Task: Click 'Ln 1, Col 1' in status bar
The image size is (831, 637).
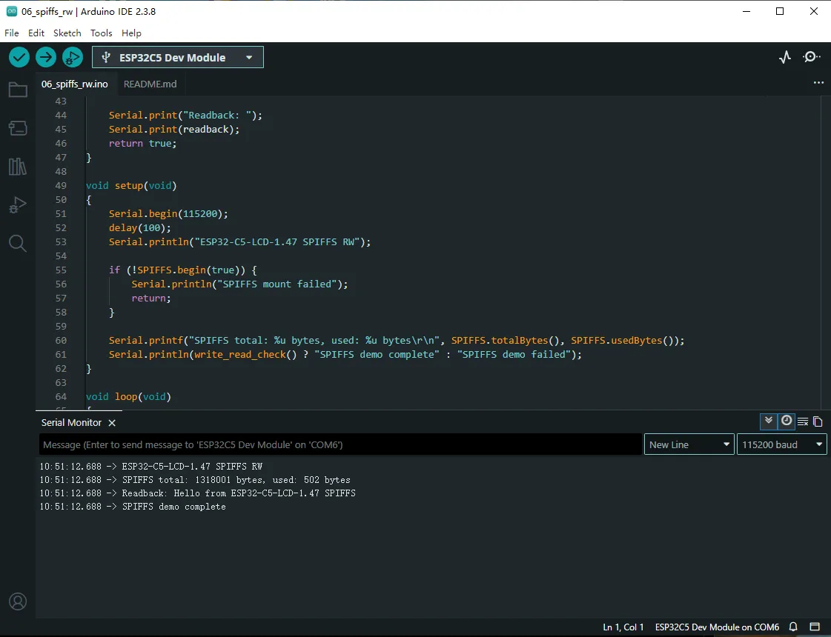Action: 623,627
